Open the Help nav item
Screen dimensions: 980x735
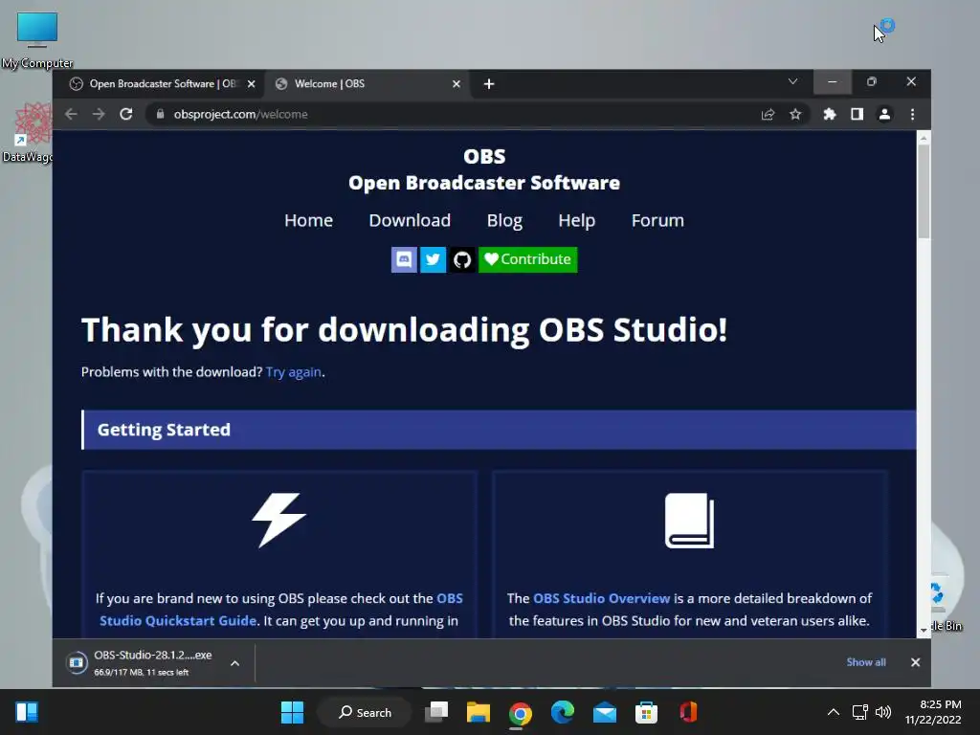[x=576, y=221]
